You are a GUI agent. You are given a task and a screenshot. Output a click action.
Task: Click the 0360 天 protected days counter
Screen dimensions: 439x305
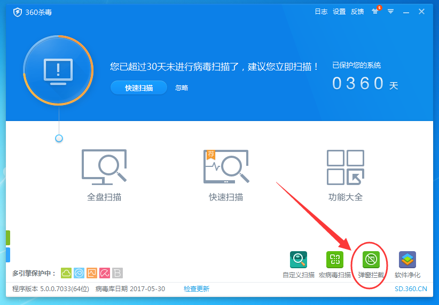tap(365, 83)
